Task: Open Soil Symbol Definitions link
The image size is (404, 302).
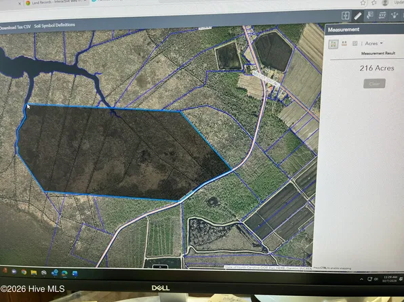Action: click(x=55, y=25)
